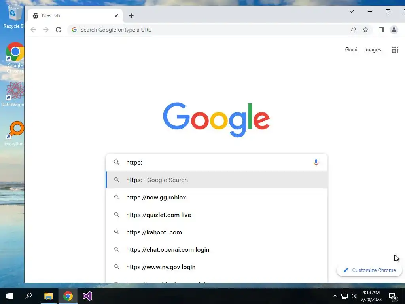Open the notification center icon

392,296
